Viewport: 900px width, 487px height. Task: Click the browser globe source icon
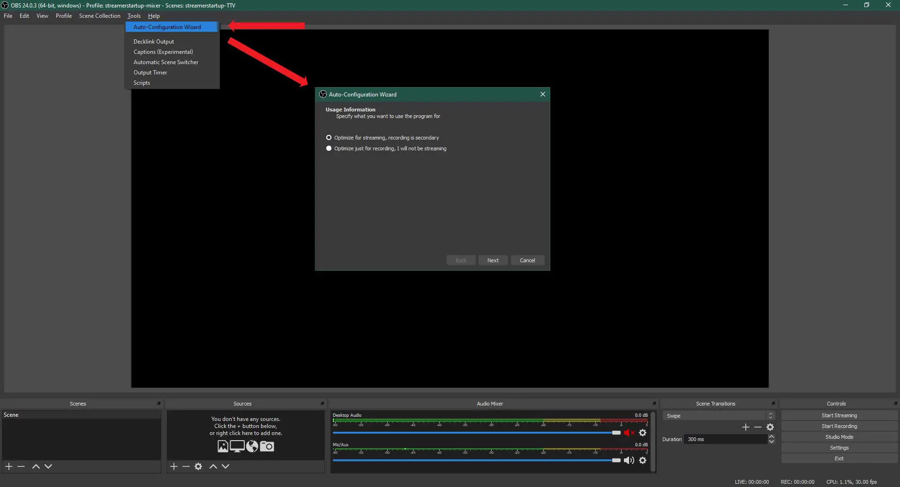point(252,446)
